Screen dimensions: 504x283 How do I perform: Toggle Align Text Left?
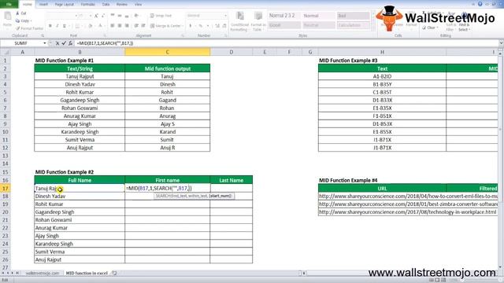113,26
